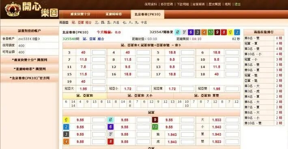Click the dark gray number 3 car icon in champion section
This screenshot has height=149, width=288.
tap(66, 134)
